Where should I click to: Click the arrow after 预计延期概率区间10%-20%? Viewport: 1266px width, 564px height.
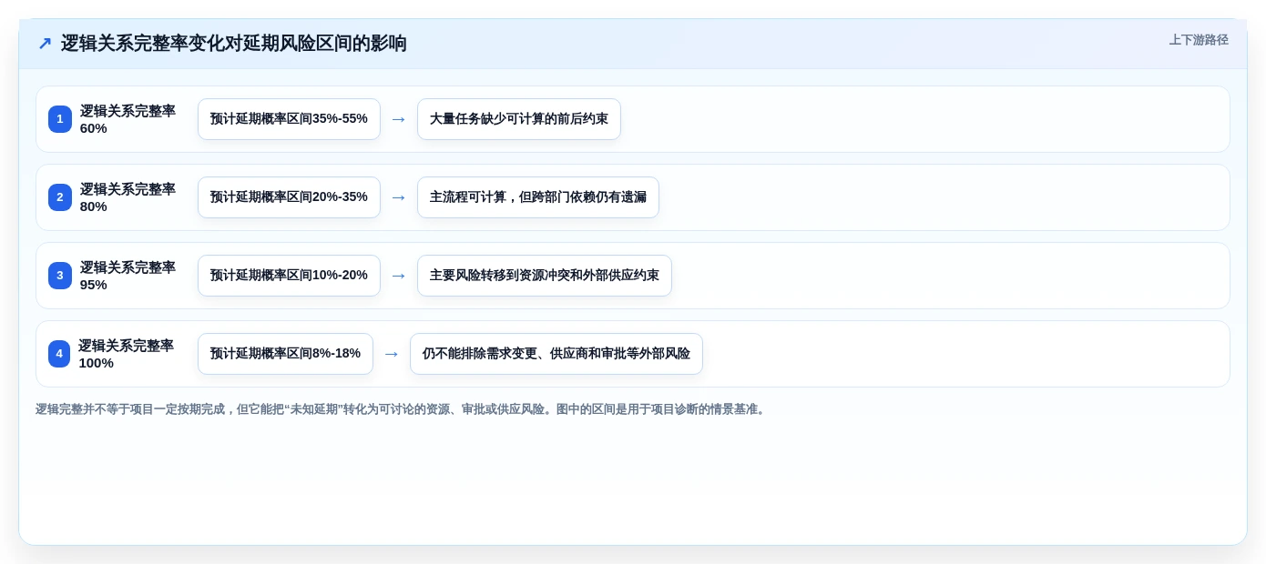coord(399,276)
